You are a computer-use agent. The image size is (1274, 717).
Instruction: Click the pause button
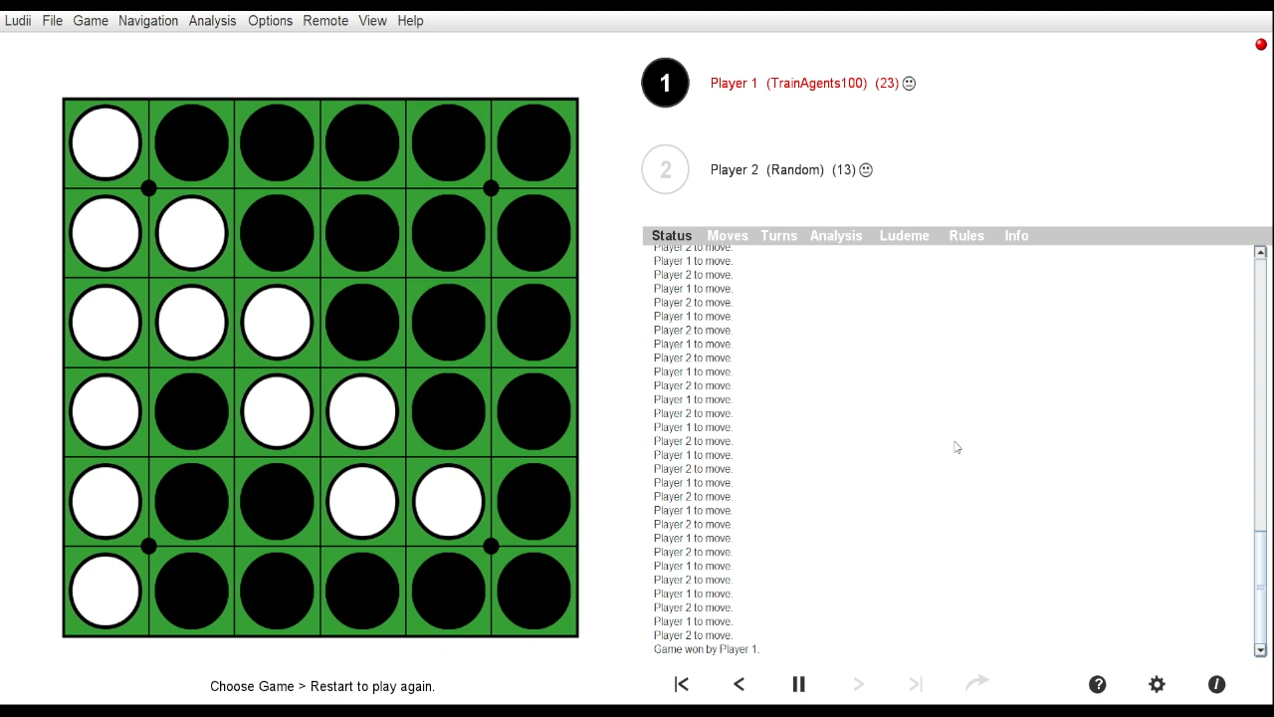pos(798,684)
